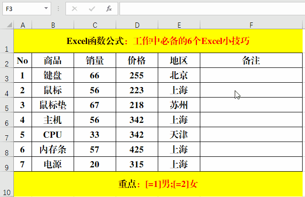
Task: Select row 1 header
Action: click(7, 41)
